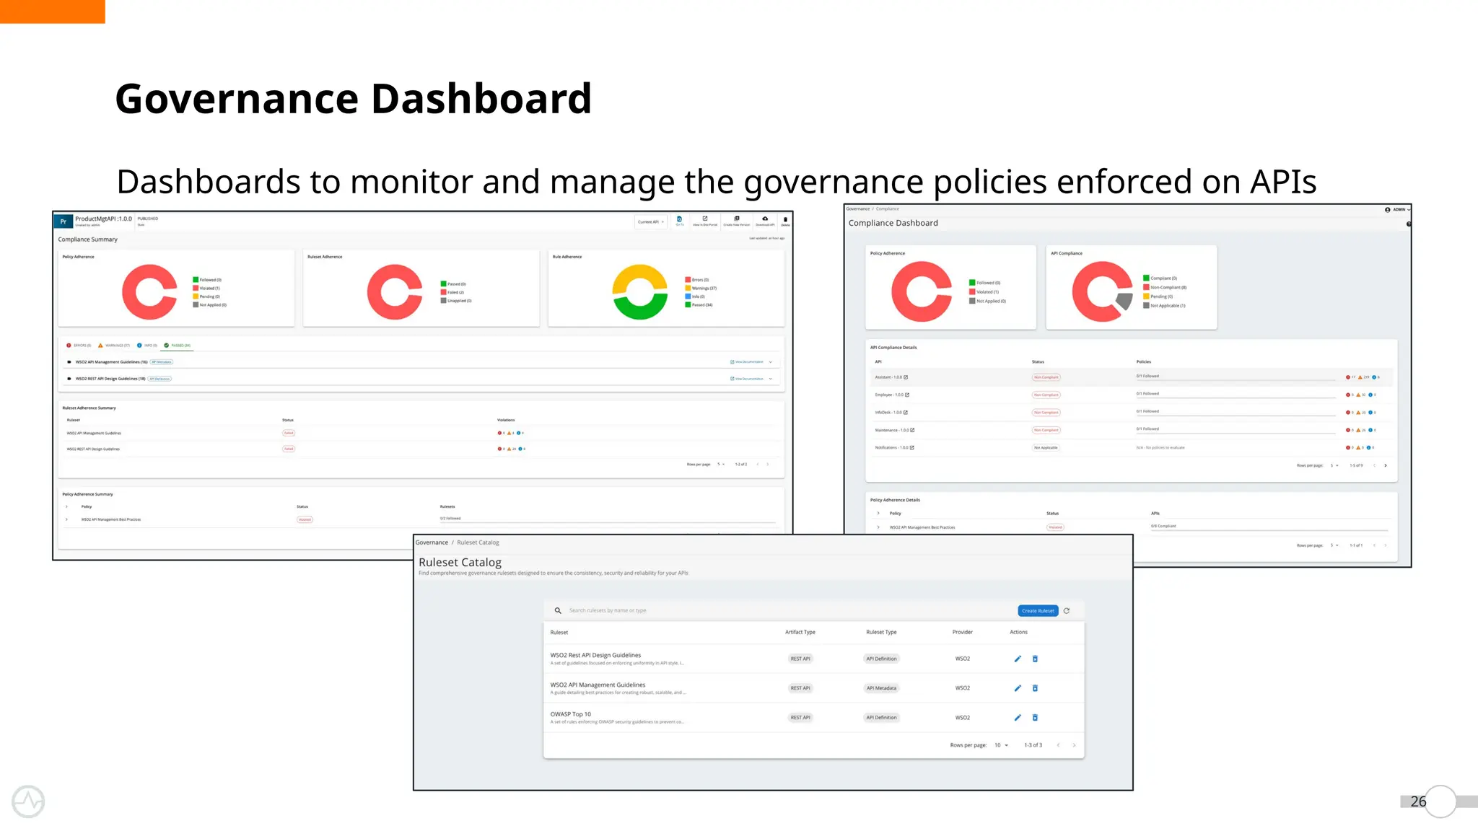Viewport: 1478px width, 831px height.
Task: Click the help icon in Compliance Dashboard
Action: pos(1408,224)
